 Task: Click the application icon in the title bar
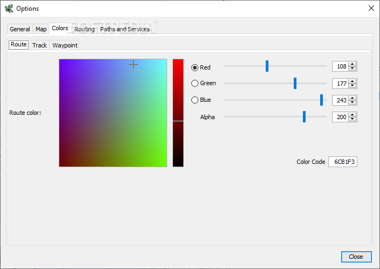pos(9,9)
